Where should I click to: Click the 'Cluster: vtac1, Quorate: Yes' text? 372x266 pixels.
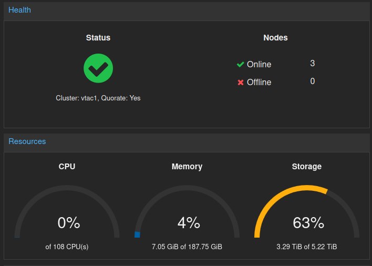click(x=98, y=98)
